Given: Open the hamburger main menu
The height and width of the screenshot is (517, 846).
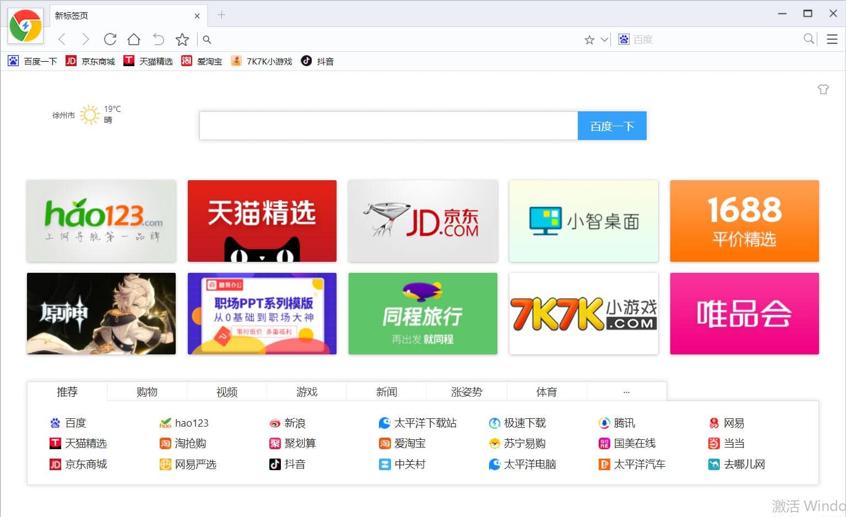Looking at the screenshot, I should tap(832, 39).
